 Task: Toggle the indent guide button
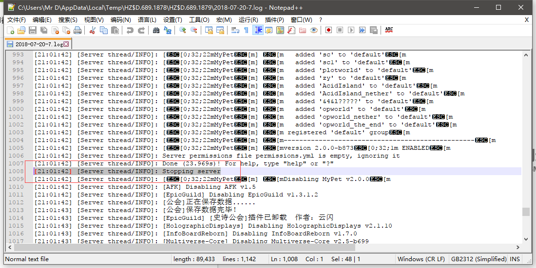click(x=258, y=30)
